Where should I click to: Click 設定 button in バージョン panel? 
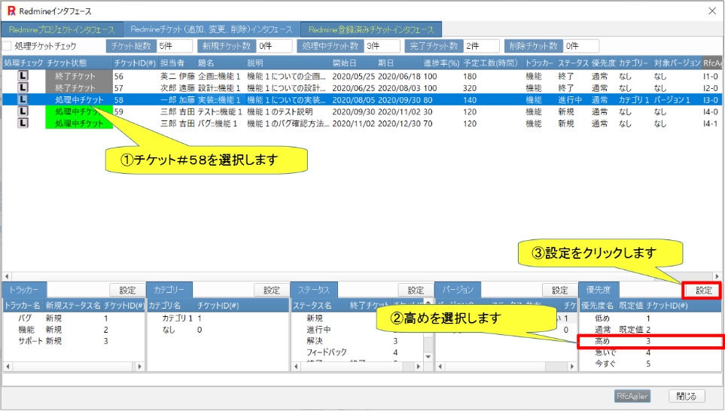[559, 291]
